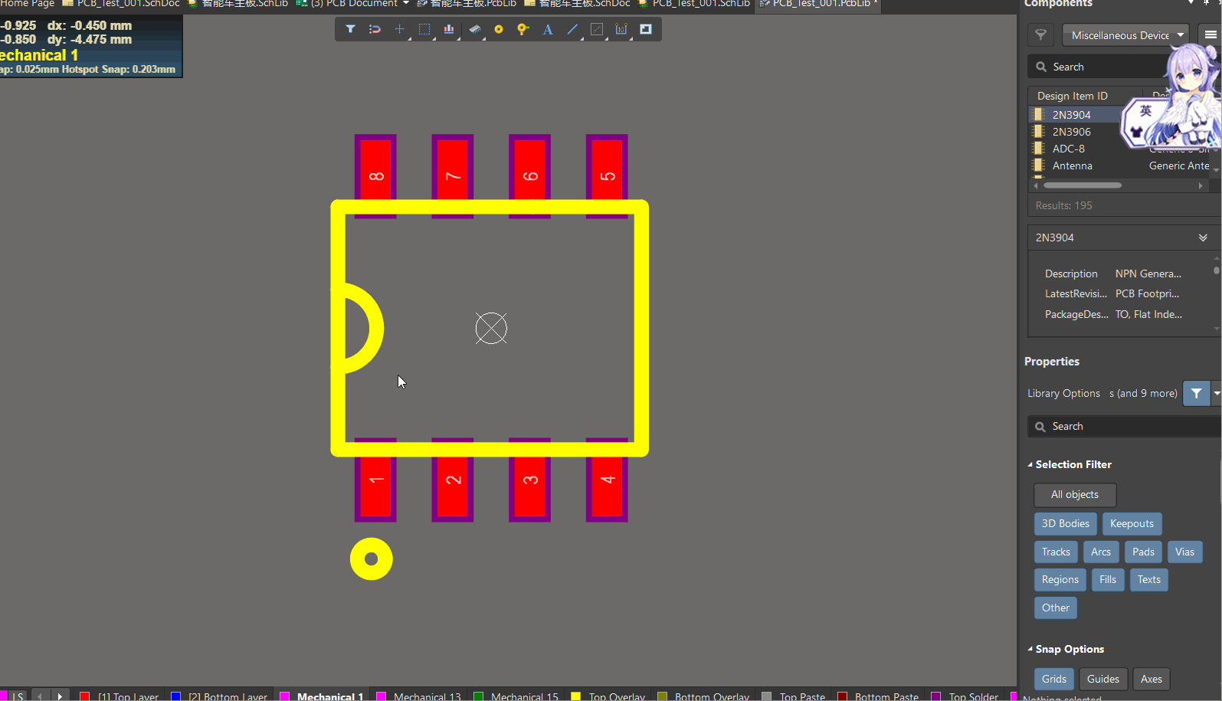
Task: Open the PCB_Test_001.SchLib document tab
Action: click(700, 4)
